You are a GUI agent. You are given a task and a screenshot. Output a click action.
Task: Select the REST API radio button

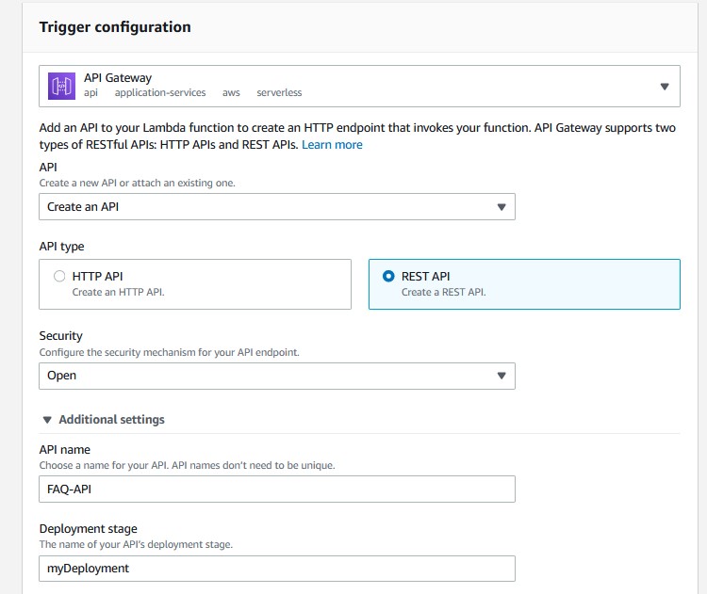coord(388,276)
